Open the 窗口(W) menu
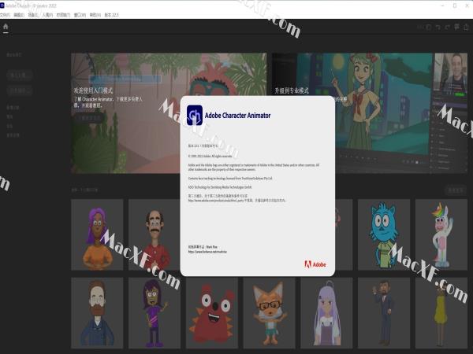 [x=80, y=15]
